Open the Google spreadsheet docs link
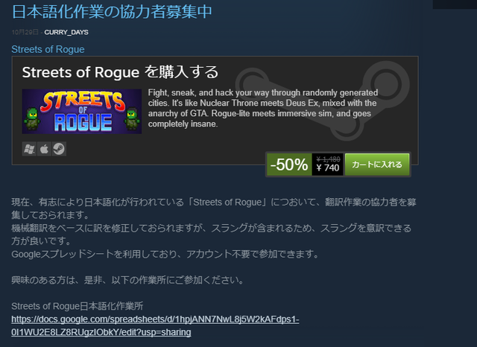This screenshot has height=347, width=477. click(x=155, y=325)
